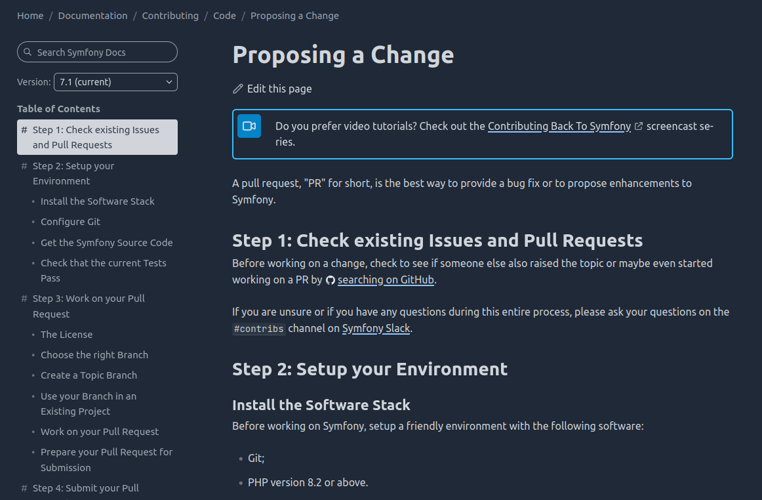Click the PHP version 8.2 or above bullet

point(308,482)
